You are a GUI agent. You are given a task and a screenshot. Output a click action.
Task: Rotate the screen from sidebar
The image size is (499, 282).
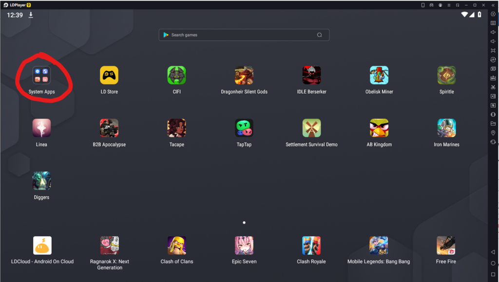click(493, 142)
